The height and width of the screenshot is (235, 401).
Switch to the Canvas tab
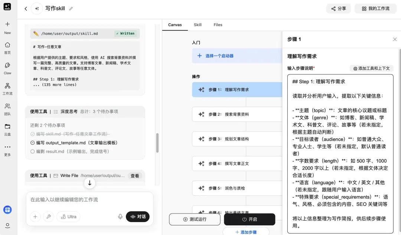175,25
